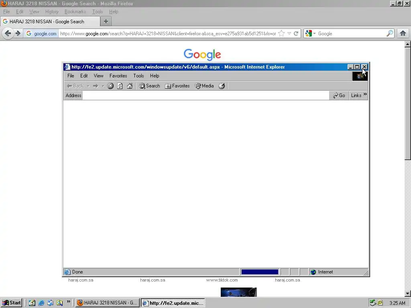Bookmark this page with the star icon
The height and width of the screenshot is (308, 411).
tap(281, 34)
